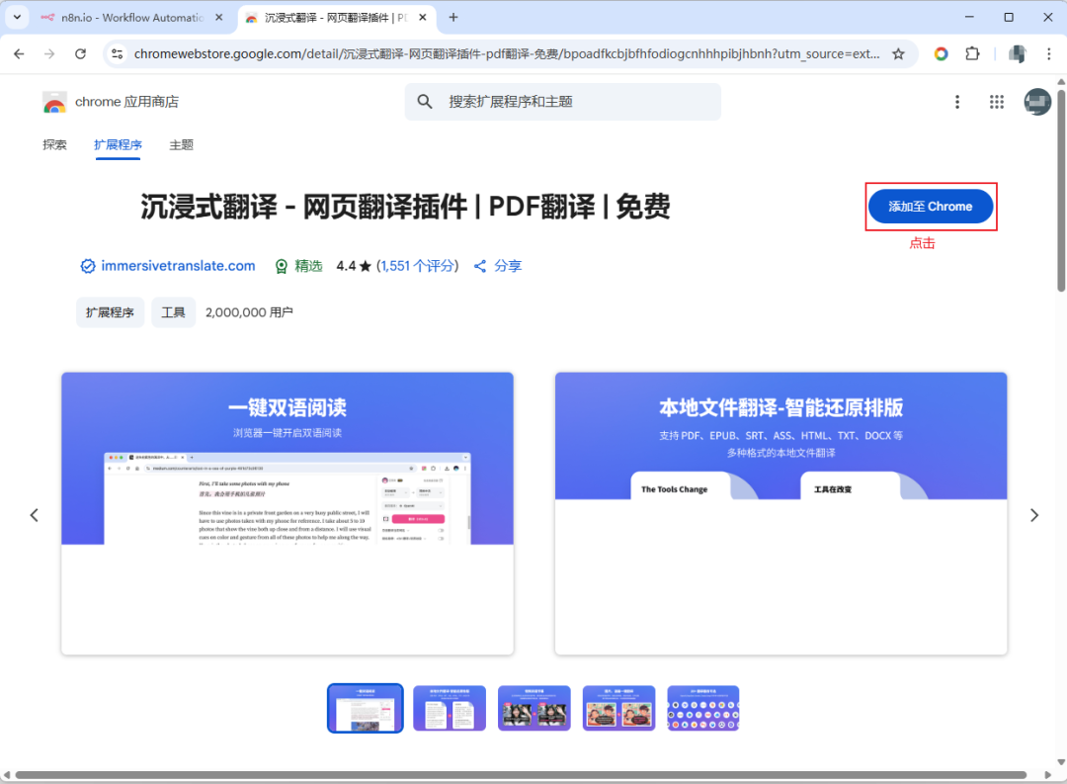
Task: Click the colorful circle extension icon
Action: 942,53
